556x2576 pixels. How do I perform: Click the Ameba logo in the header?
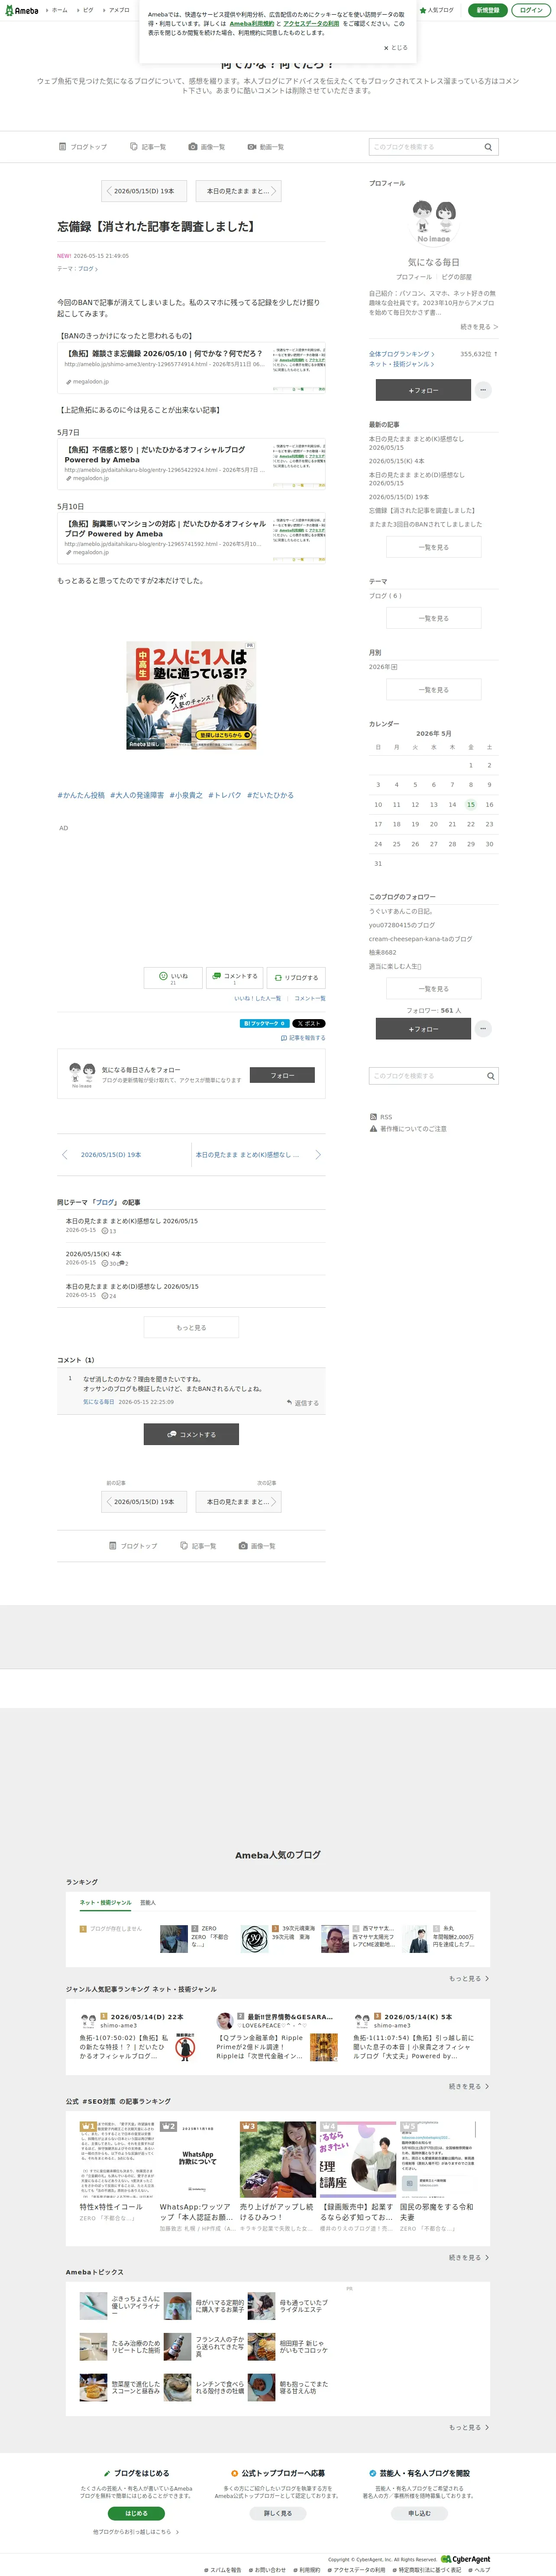tap(22, 10)
